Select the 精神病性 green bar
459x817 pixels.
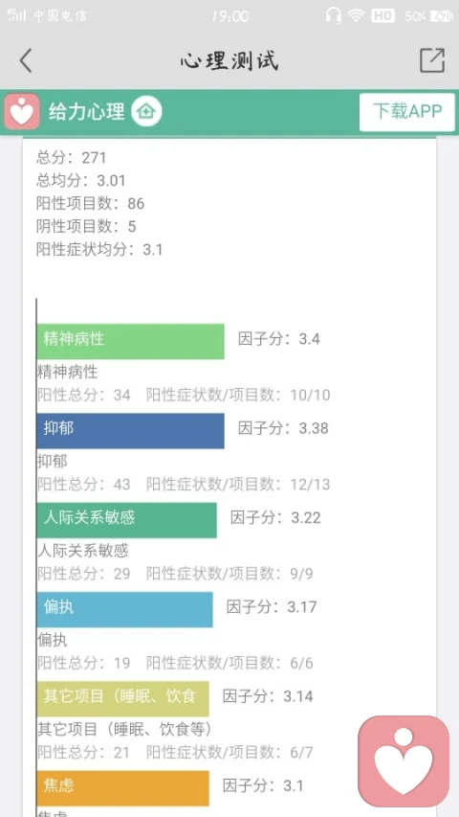[x=131, y=341]
